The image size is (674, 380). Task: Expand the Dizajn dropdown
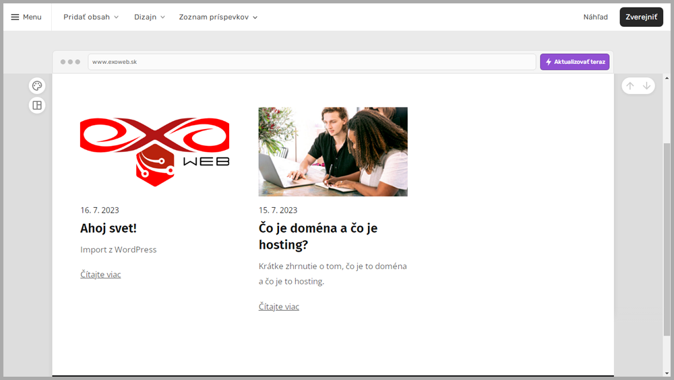tap(149, 17)
